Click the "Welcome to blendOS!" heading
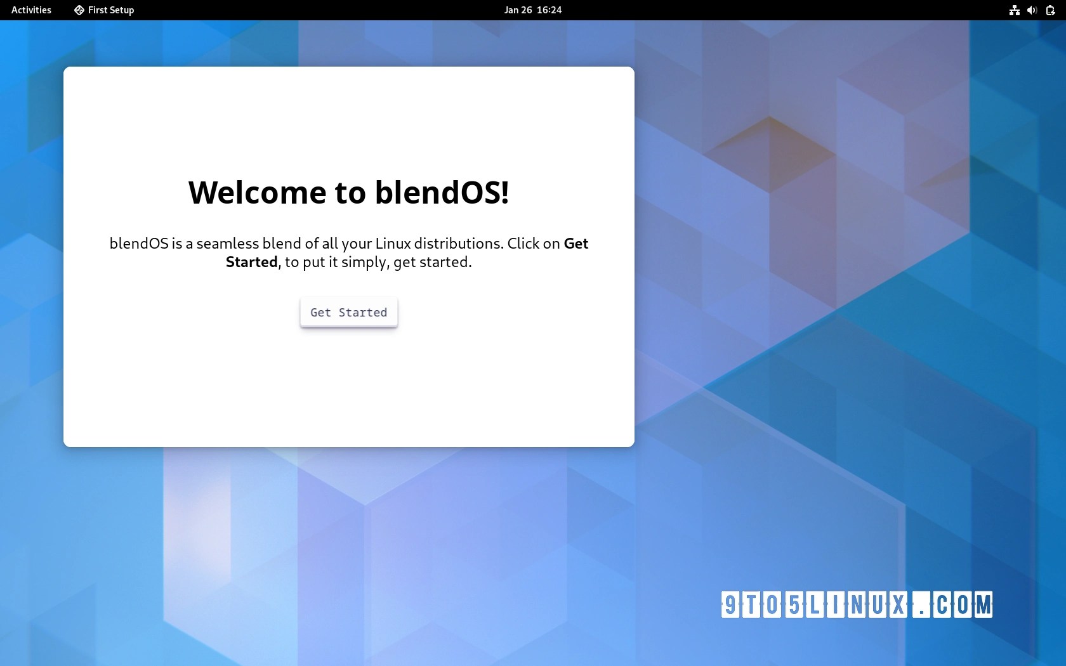The image size is (1066, 666). point(349,192)
